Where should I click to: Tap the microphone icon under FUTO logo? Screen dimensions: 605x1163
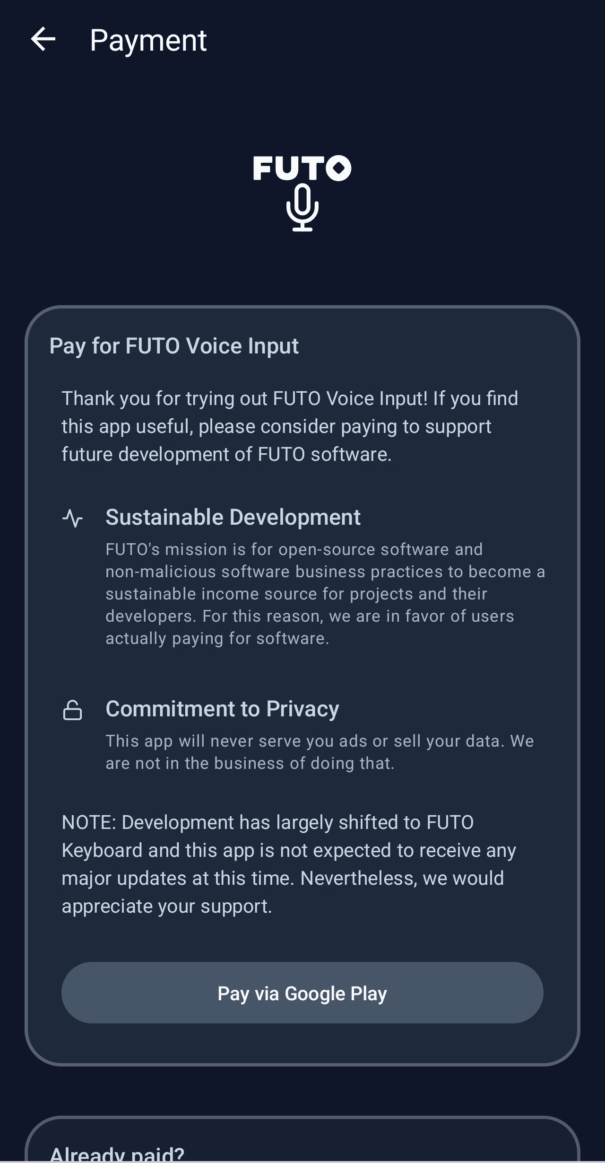click(302, 208)
